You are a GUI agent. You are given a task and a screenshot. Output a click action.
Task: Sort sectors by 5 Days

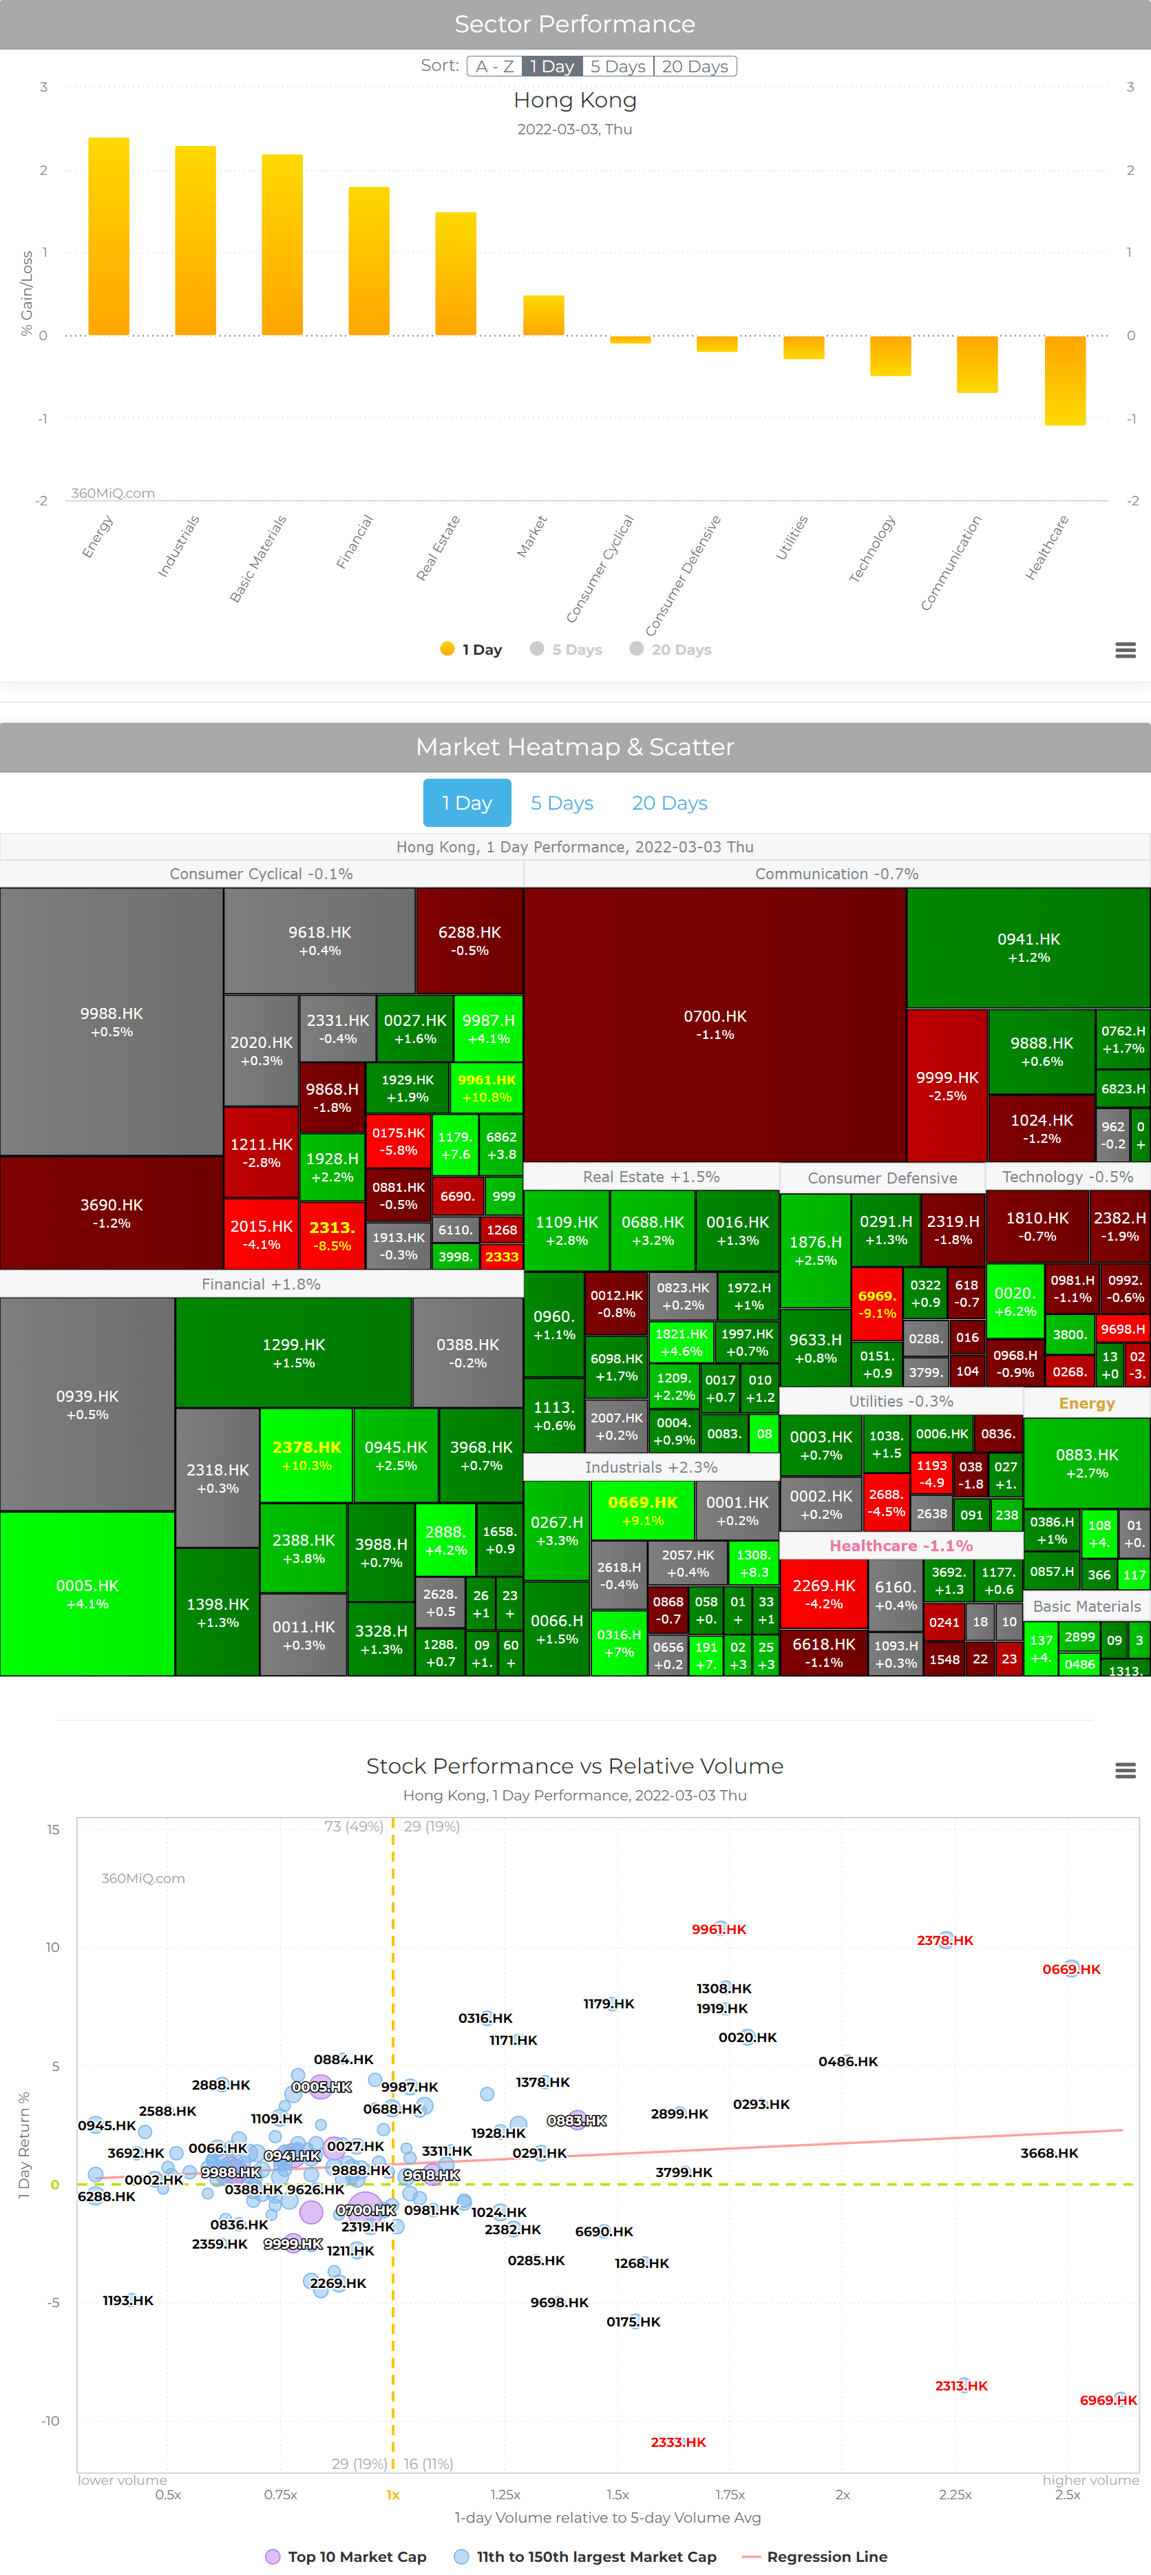[617, 66]
